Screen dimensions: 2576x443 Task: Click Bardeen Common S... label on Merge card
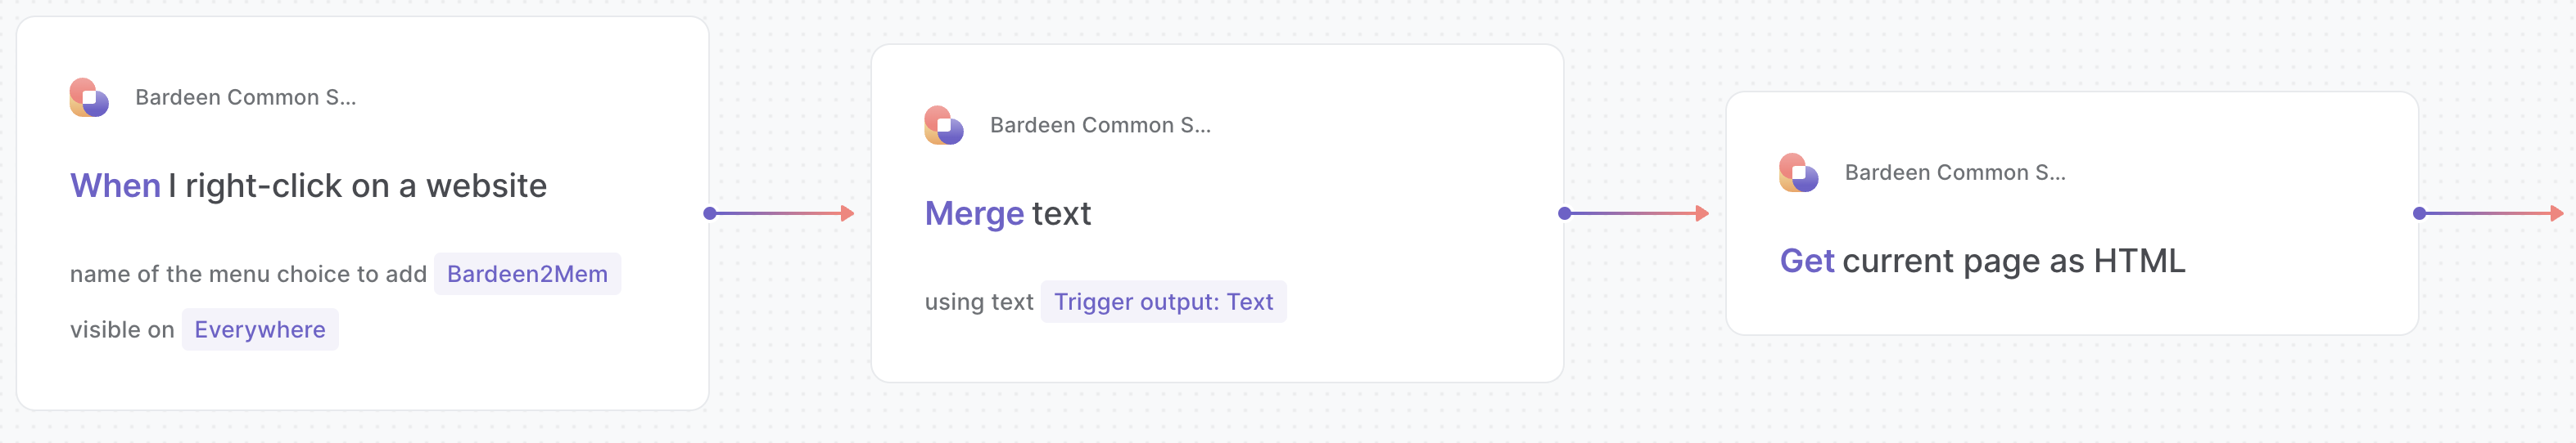1100,126
